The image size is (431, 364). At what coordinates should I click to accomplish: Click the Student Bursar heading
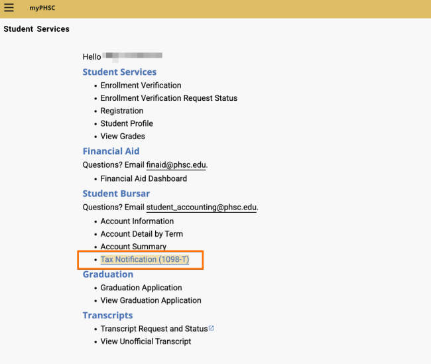pyautogui.click(x=116, y=194)
